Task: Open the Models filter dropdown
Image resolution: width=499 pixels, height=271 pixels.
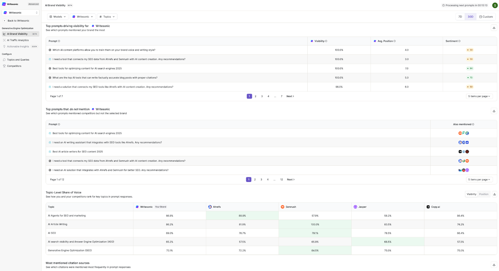Action: click(x=58, y=17)
